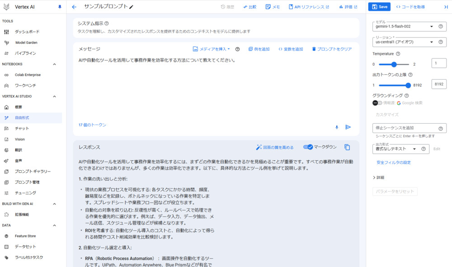Open the API リファレンス link
Screen dimensions: 452x267
[309, 7]
